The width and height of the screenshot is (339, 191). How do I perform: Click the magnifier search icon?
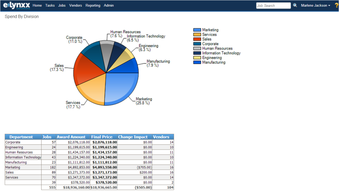[295, 5]
